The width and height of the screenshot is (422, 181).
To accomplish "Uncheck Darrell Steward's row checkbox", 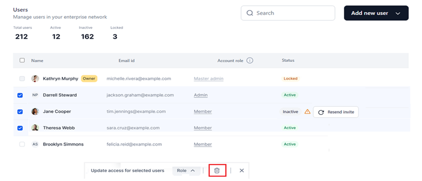I will (20, 95).
